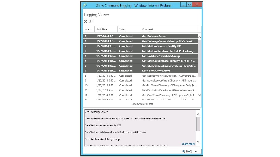This screenshot has height=157, width=280.
Task: Minimize the Show Command Logging window
Action: pyautogui.click(x=183, y=5)
